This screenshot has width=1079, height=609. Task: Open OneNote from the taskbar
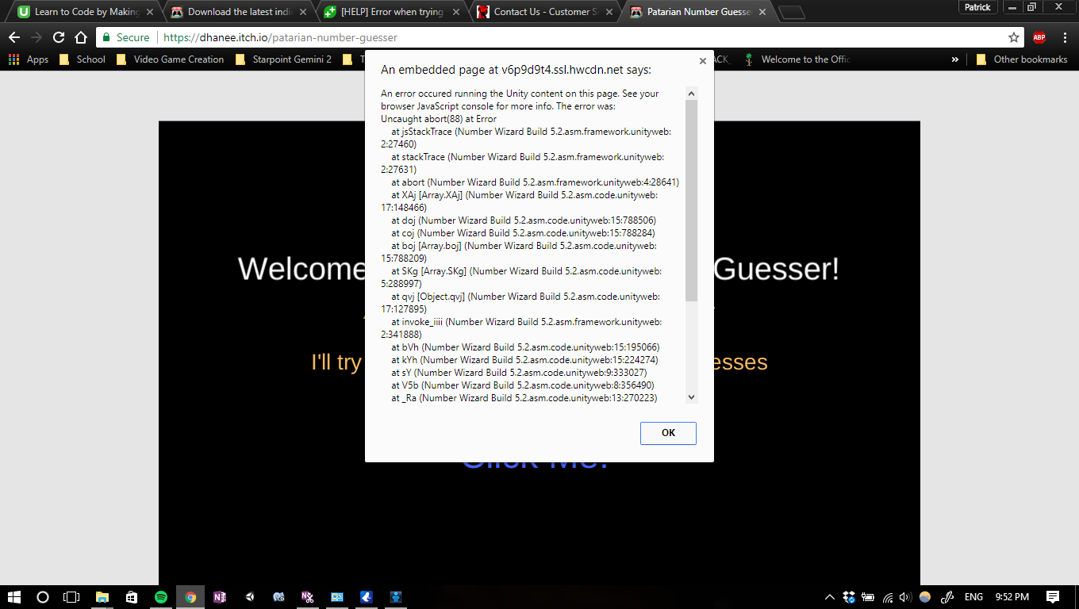[x=220, y=597]
